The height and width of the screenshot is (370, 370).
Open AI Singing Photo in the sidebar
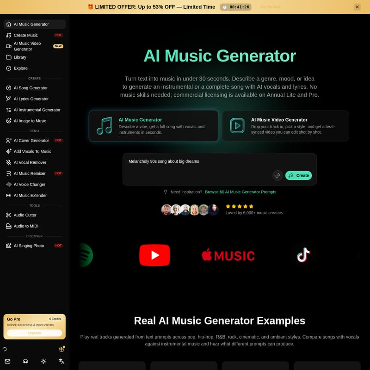tap(34, 246)
